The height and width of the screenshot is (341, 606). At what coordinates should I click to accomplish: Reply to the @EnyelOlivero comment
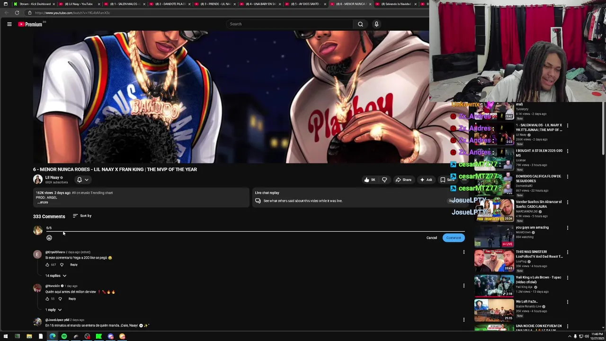[74, 265]
